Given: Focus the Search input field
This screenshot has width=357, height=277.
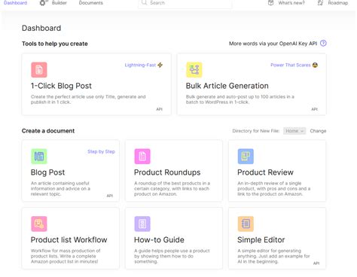Looking at the screenshot, I should 185,3.
